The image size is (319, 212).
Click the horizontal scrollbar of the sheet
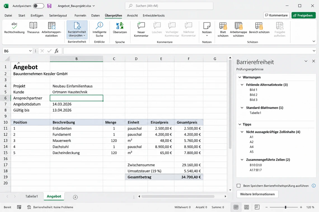click(x=178, y=196)
